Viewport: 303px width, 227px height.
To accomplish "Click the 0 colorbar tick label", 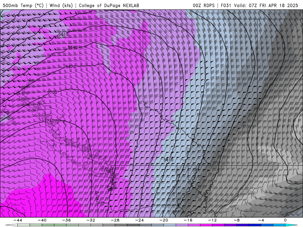I will (x=286, y=220).
